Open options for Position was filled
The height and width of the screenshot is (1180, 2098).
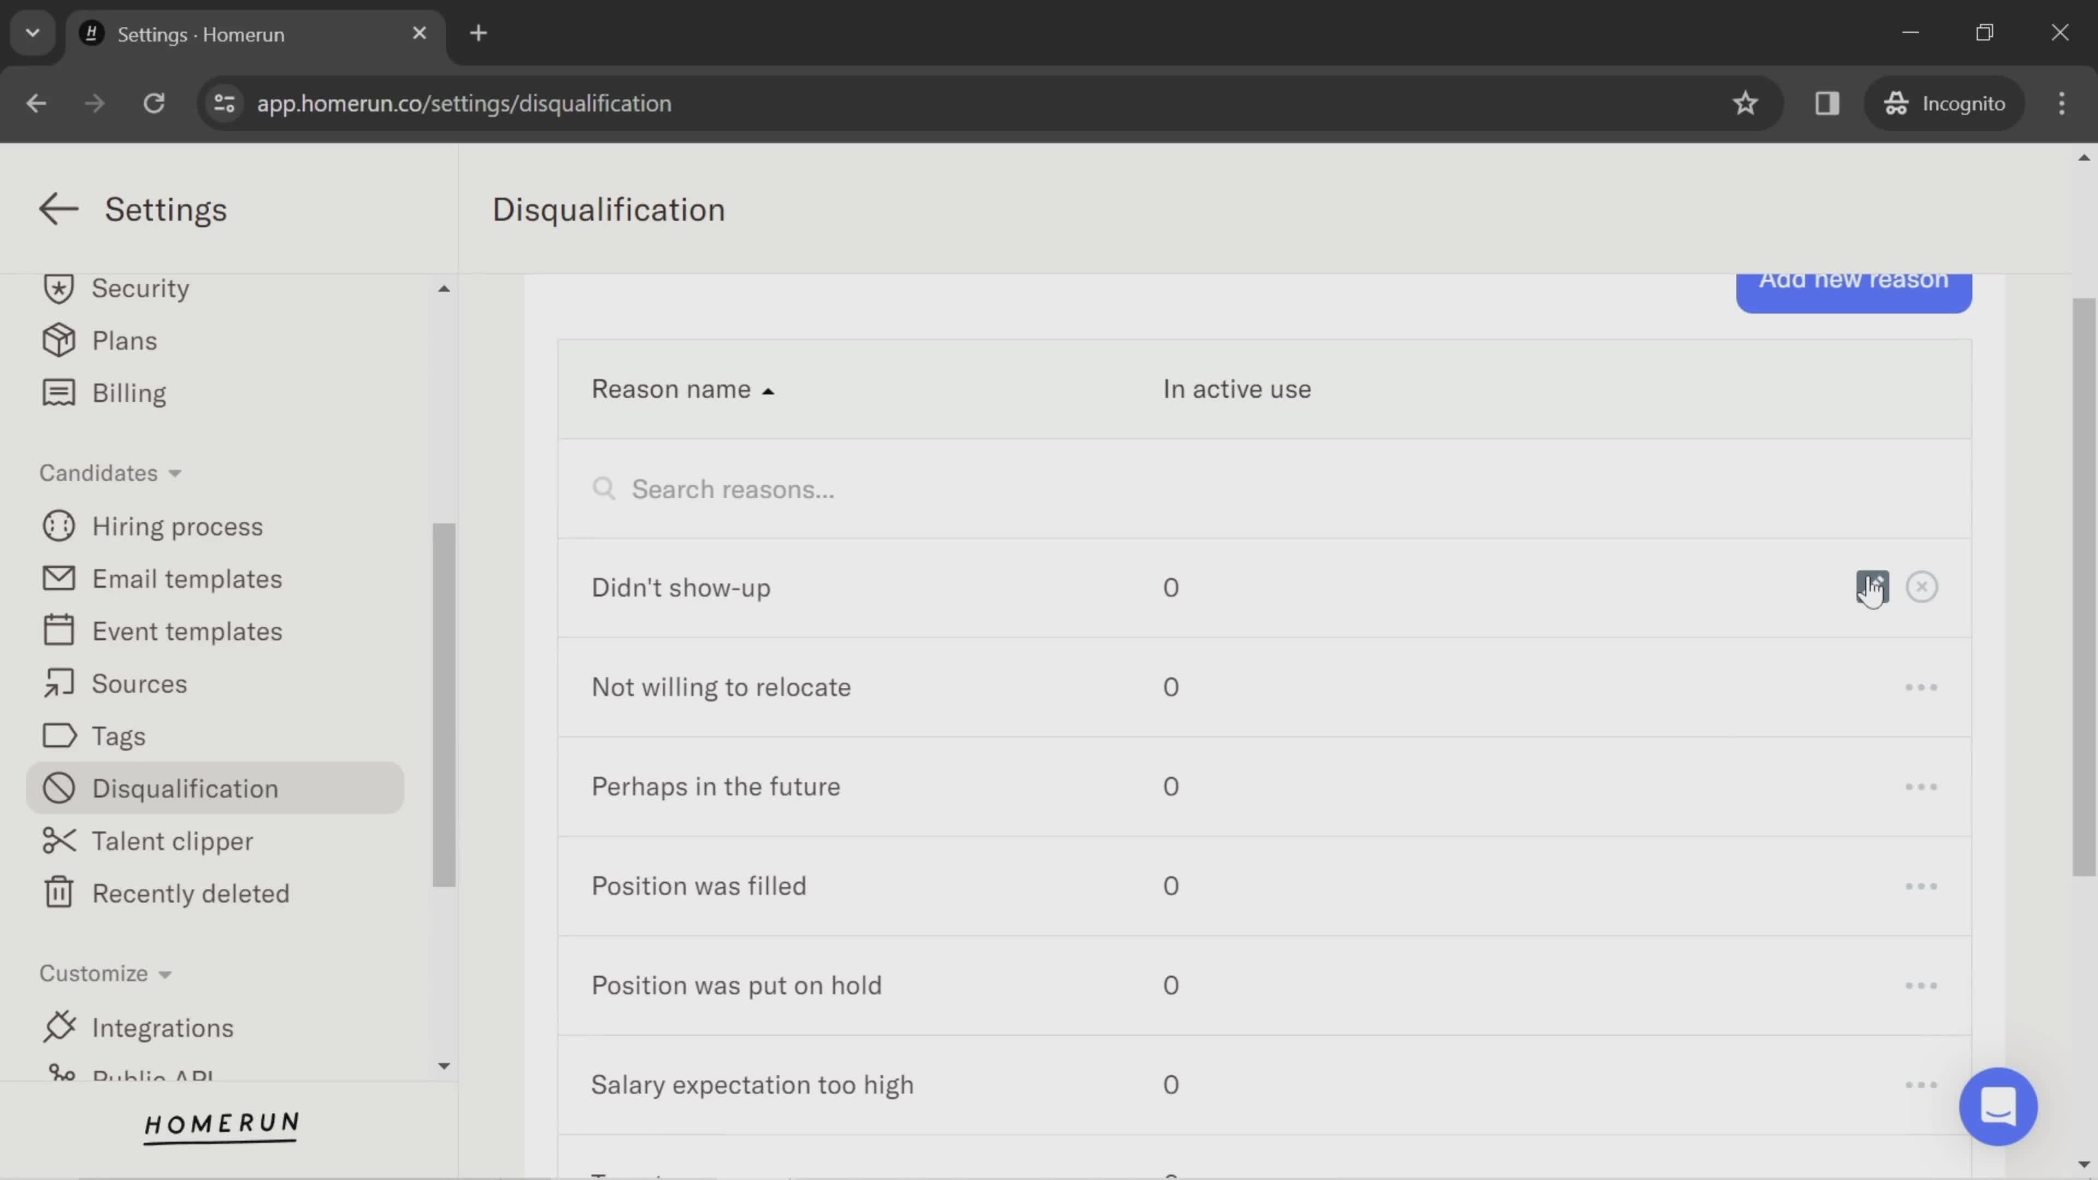click(x=1920, y=886)
